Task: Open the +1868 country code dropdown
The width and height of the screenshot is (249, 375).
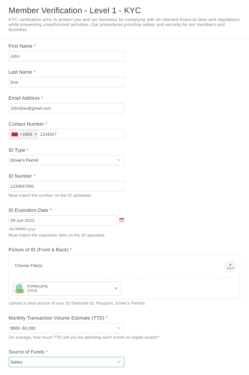Action: (x=28, y=134)
